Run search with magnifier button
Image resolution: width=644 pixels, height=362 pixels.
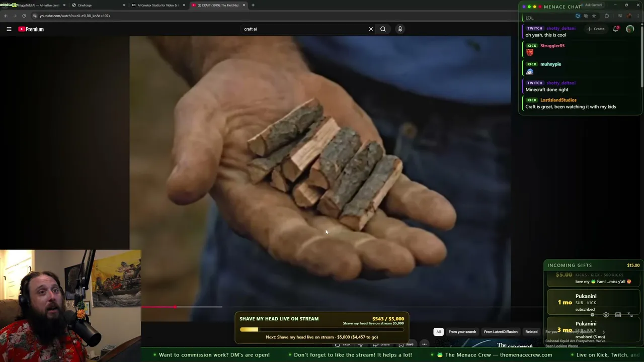pos(383,29)
